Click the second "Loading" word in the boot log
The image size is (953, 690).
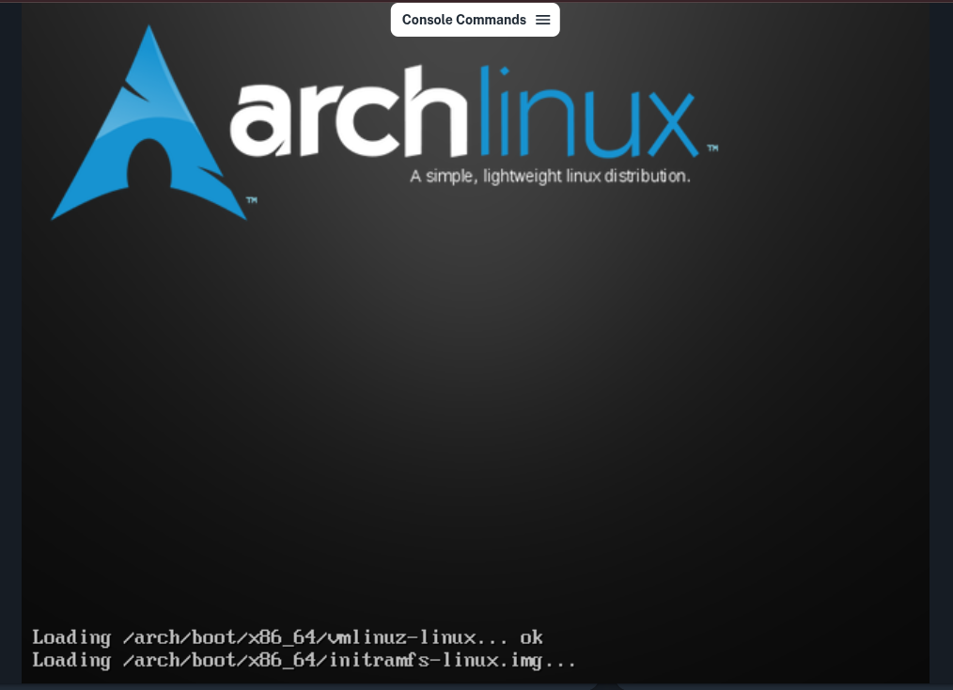(71, 661)
